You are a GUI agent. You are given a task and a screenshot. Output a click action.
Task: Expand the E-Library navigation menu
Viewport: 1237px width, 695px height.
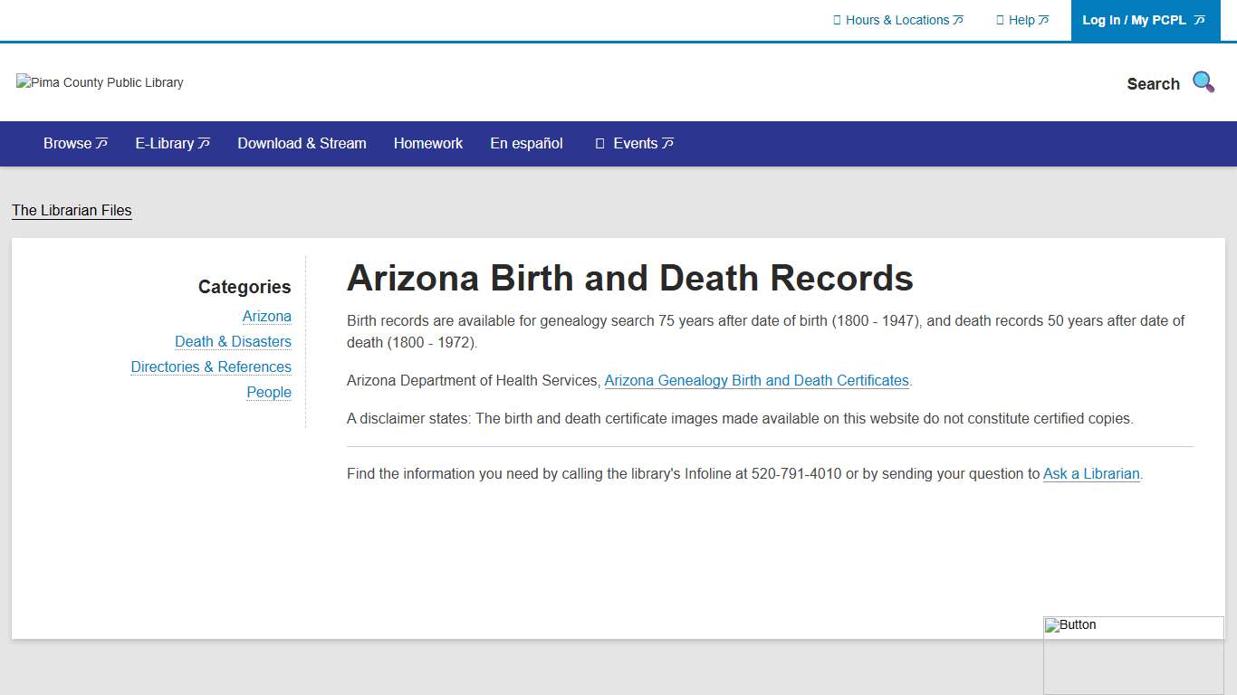click(x=166, y=143)
